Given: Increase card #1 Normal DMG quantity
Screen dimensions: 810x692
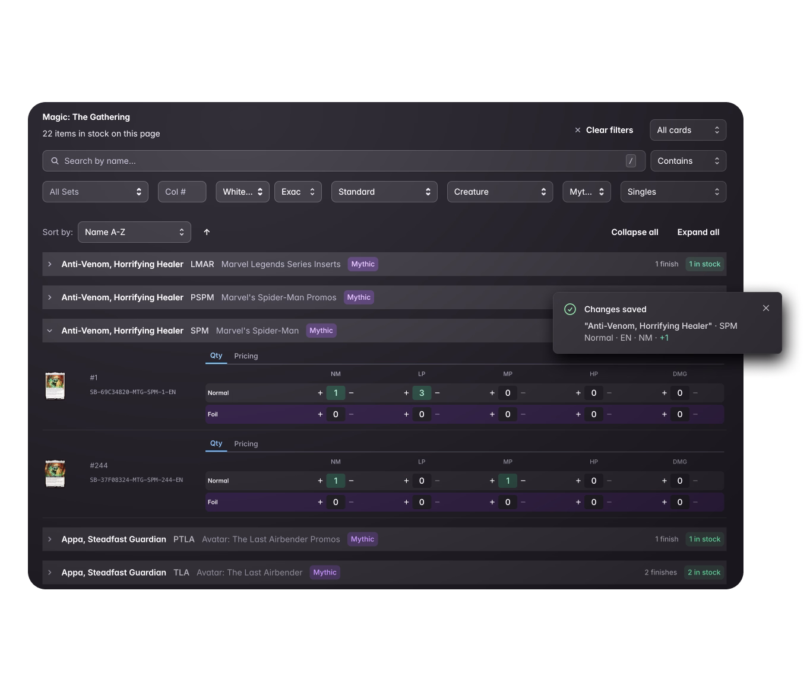Looking at the screenshot, I should pyautogui.click(x=665, y=393).
